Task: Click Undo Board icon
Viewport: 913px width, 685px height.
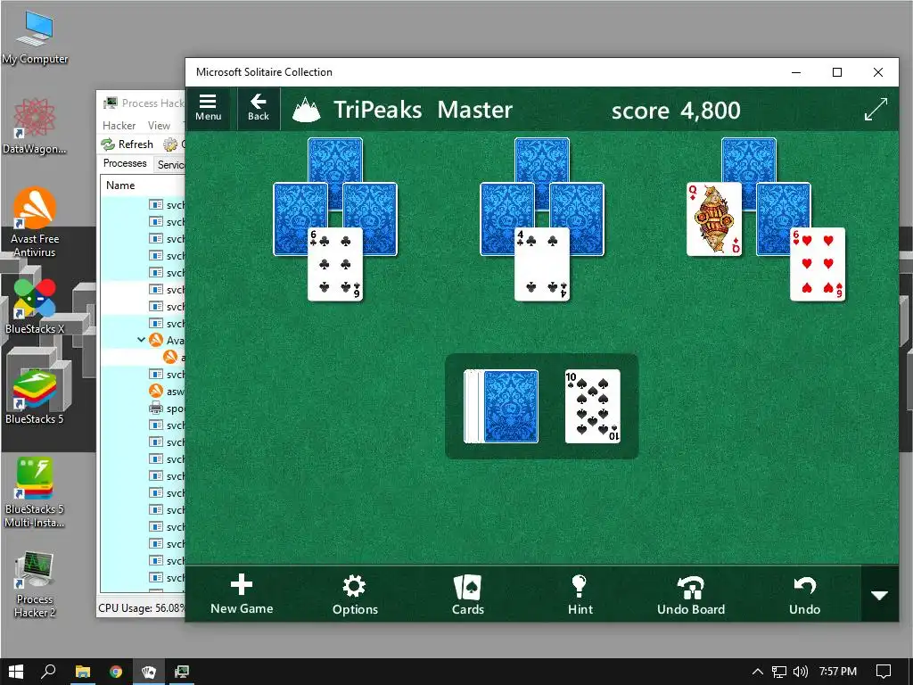Action: pyautogui.click(x=691, y=595)
